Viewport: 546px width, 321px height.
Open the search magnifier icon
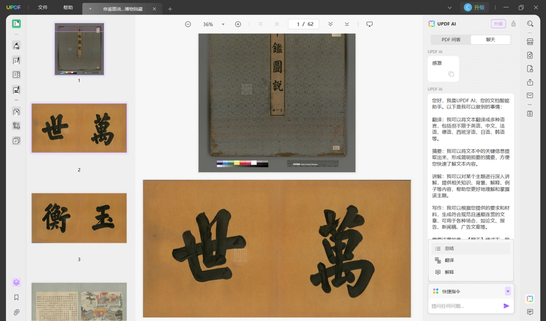click(x=530, y=24)
